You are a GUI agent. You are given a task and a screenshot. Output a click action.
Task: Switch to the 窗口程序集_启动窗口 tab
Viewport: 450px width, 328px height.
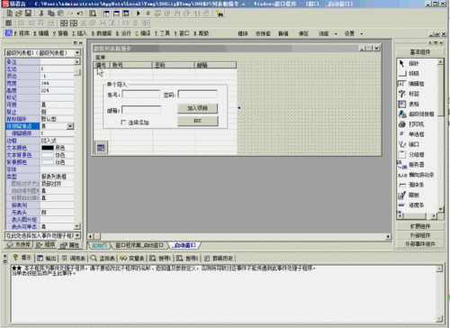coord(139,245)
